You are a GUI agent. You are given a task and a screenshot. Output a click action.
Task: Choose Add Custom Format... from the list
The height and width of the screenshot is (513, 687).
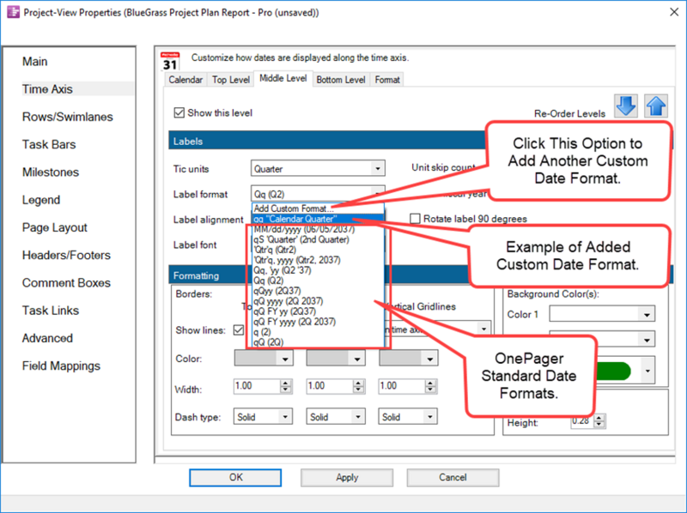tap(318, 208)
